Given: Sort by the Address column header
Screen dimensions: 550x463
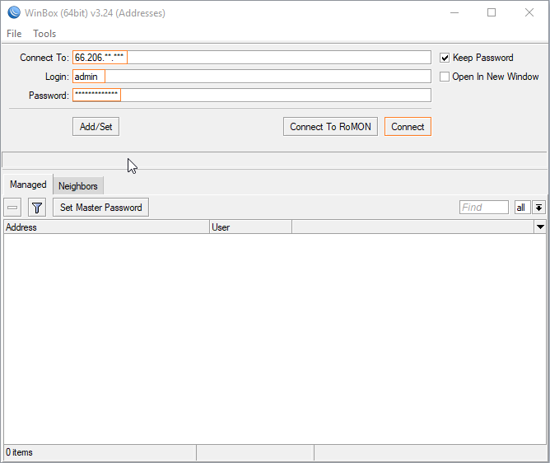Looking at the screenshot, I should 107,227.
